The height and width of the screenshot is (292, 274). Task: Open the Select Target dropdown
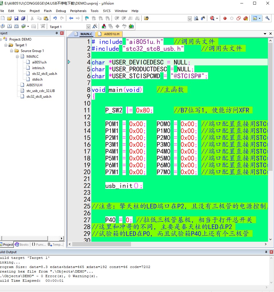click(88, 27)
